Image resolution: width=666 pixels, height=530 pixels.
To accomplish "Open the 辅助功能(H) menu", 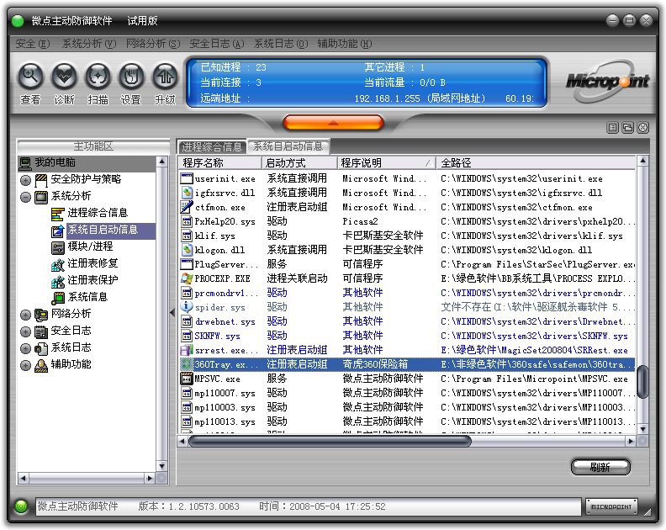I will coord(345,44).
